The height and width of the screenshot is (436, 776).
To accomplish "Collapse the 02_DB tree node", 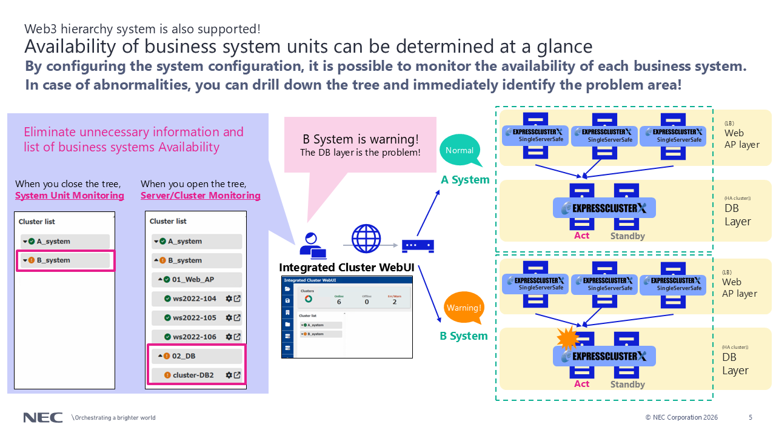I will pos(160,356).
